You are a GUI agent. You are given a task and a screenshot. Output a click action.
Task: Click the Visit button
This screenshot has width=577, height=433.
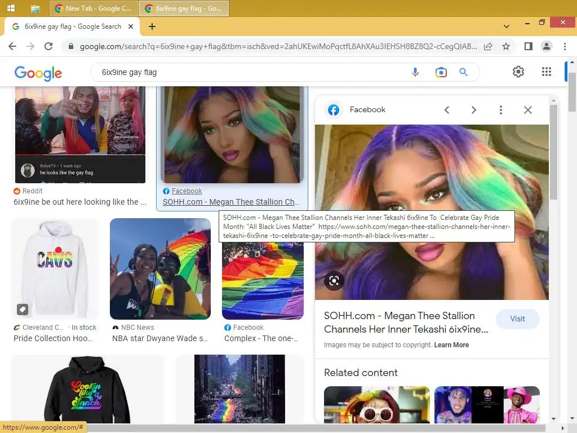(x=517, y=319)
